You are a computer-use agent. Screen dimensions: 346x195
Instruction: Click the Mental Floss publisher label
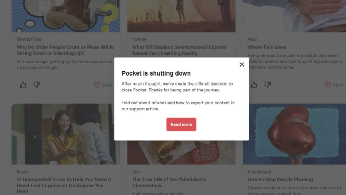point(29,39)
